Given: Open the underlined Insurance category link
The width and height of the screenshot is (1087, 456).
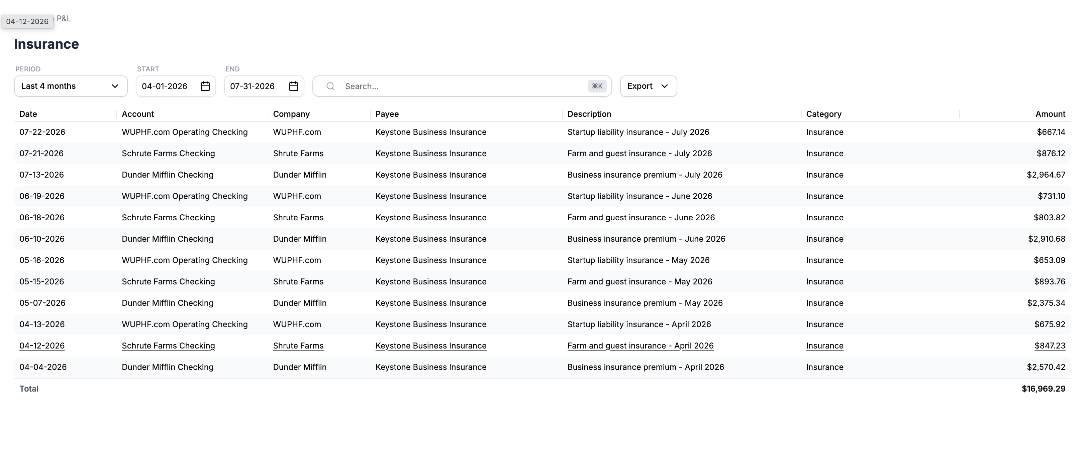Looking at the screenshot, I should tap(824, 346).
